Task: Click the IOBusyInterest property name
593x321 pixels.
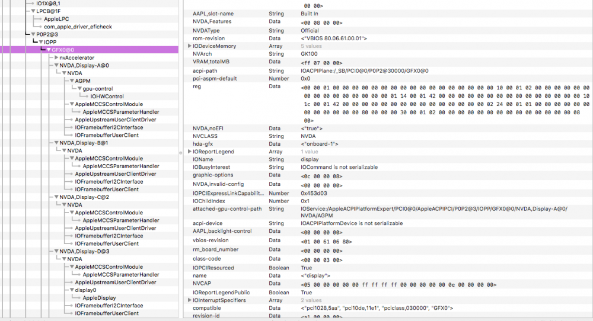Action: tap(212, 167)
